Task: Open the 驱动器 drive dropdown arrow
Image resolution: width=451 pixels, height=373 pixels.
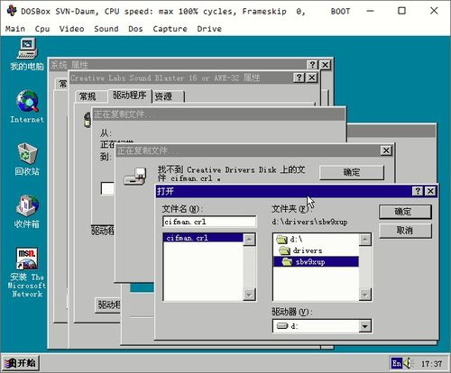Action: pyautogui.click(x=364, y=326)
